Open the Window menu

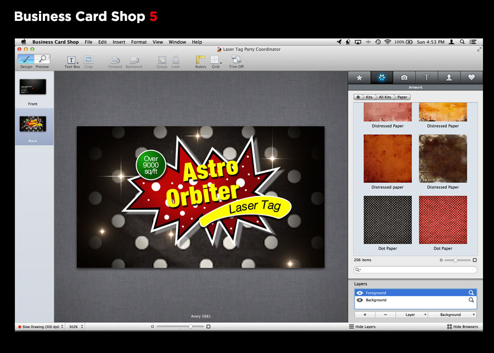click(177, 42)
